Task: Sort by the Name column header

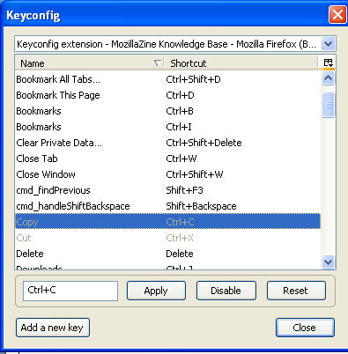Action: (x=89, y=63)
